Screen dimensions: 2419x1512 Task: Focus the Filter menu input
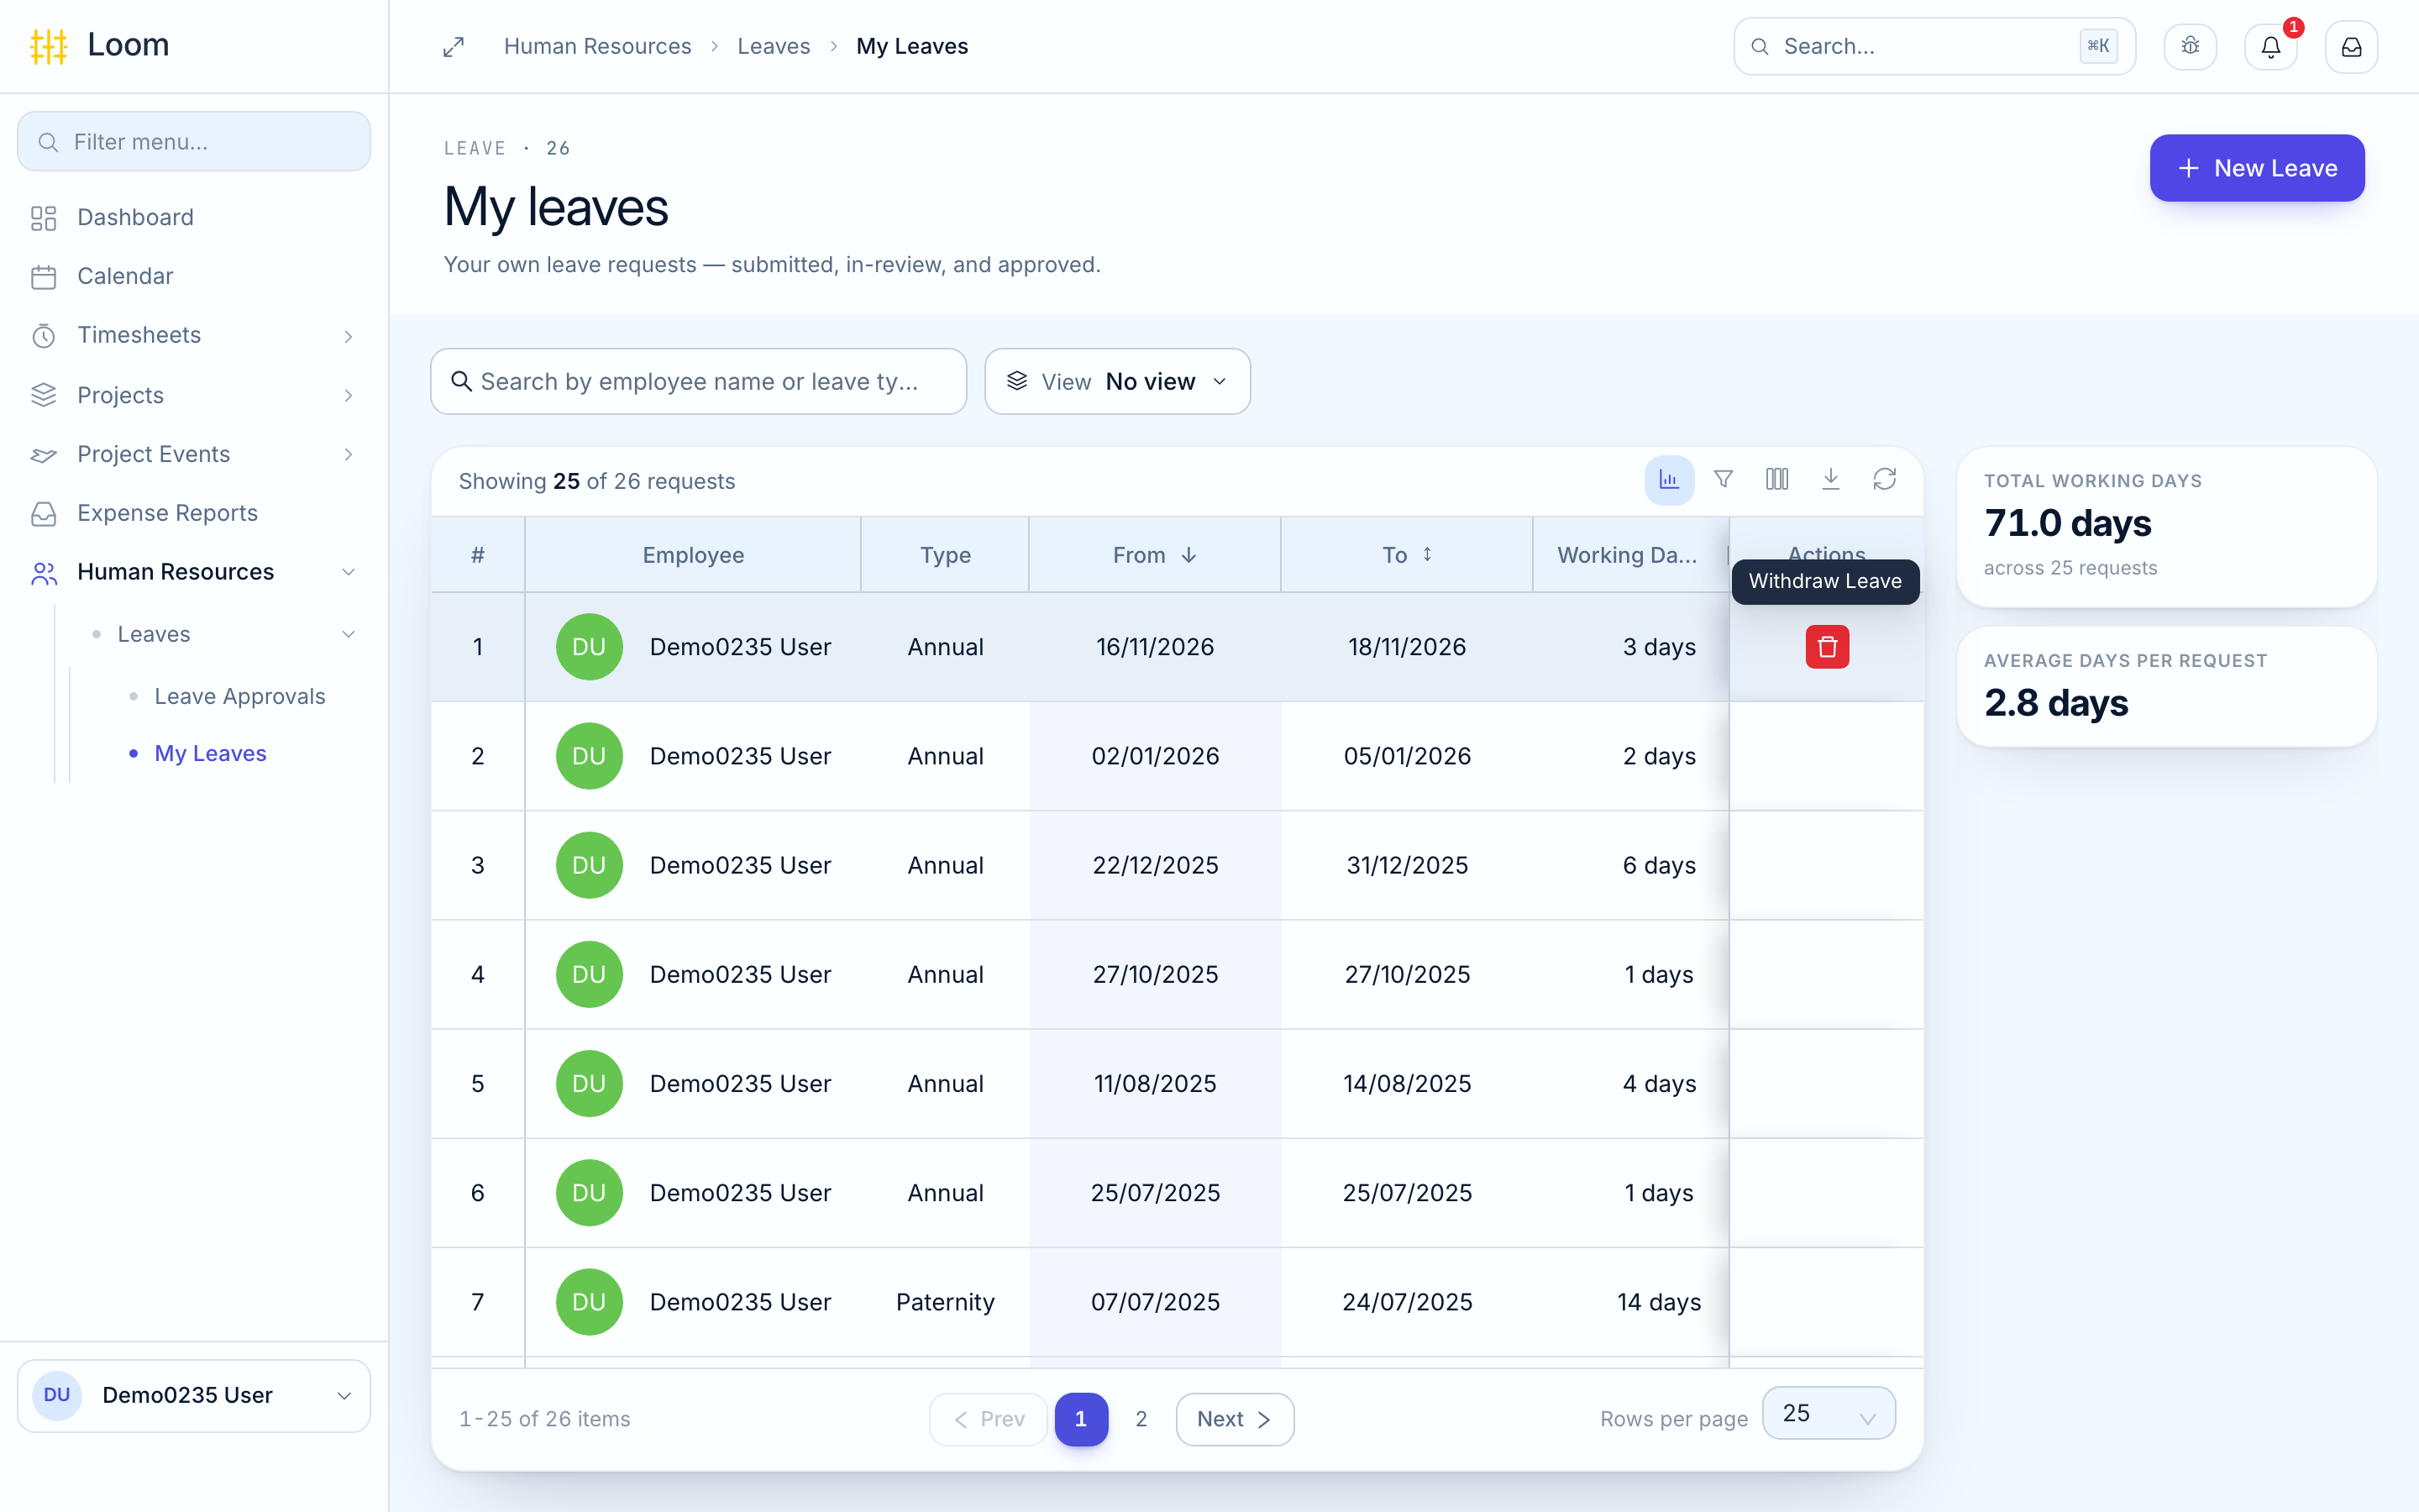(x=193, y=141)
